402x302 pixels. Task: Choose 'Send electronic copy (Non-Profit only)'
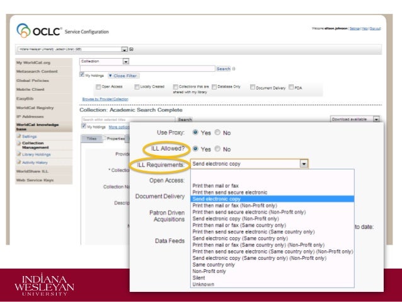(x=236, y=219)
